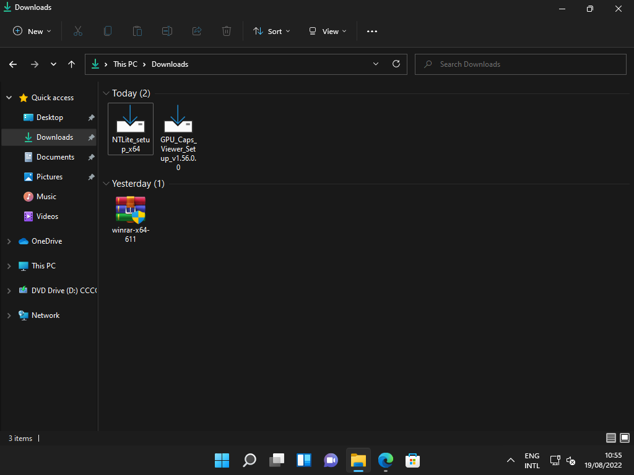The height and width of the screenshot is (475, 634).
Task: Click the Share icon in toolbar
Action: click(x=197, y=31)
